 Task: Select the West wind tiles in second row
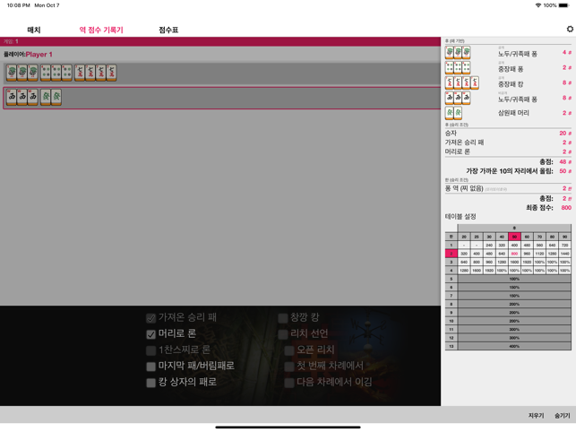click(x=22, y=97)
